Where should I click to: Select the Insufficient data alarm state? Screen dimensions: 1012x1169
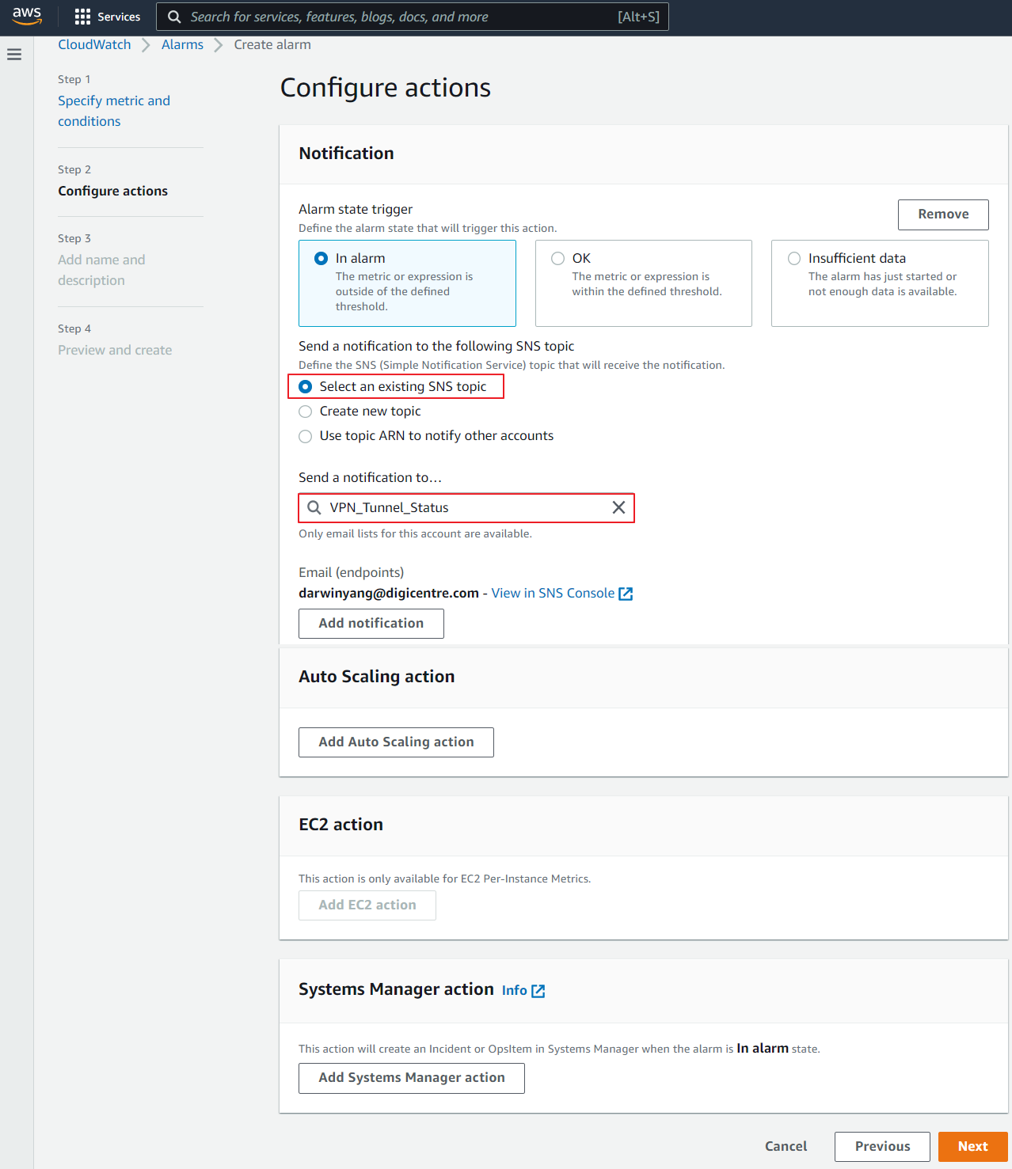coord(794,259)
